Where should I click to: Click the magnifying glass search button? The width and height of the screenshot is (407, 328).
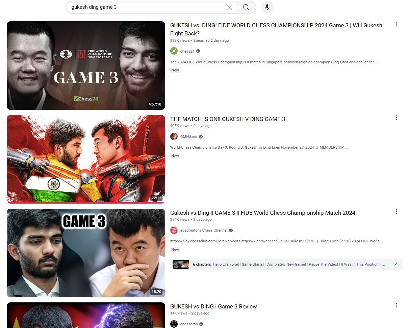pyautogui.click(x=246, y=7)
